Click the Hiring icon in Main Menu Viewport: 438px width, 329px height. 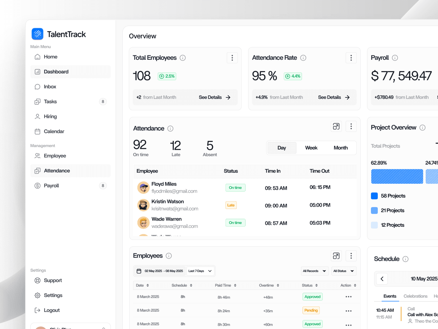click(38, 116)
